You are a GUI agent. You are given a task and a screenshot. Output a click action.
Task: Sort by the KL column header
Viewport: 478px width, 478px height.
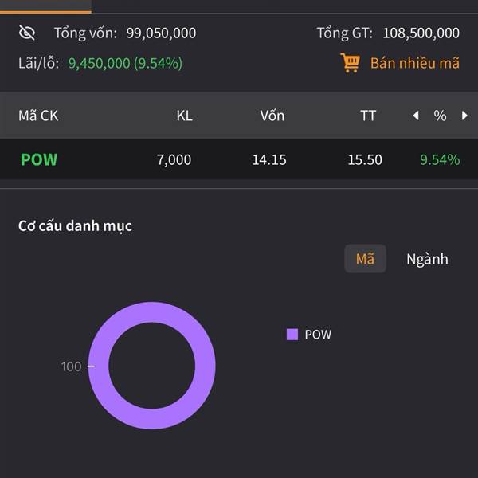click(x=184, y=116)
